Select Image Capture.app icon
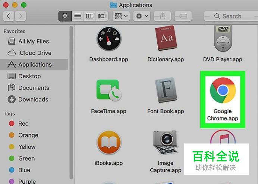Image resolution: width=258 pixels, height=184 pixels. click(166, 142)
